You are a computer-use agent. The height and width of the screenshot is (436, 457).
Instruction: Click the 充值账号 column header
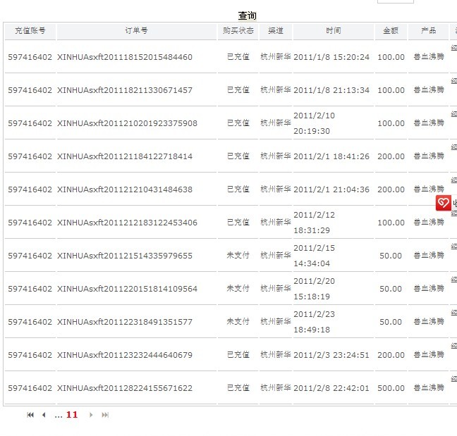point(30,31)
